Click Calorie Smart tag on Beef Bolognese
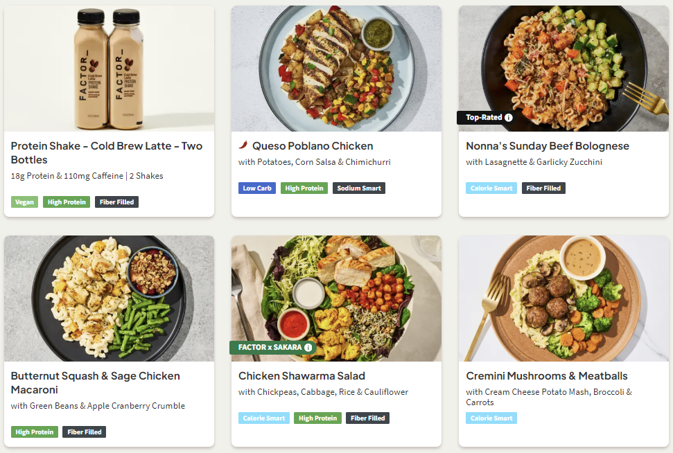Screen dimensions: 673x453 [491, 188]
